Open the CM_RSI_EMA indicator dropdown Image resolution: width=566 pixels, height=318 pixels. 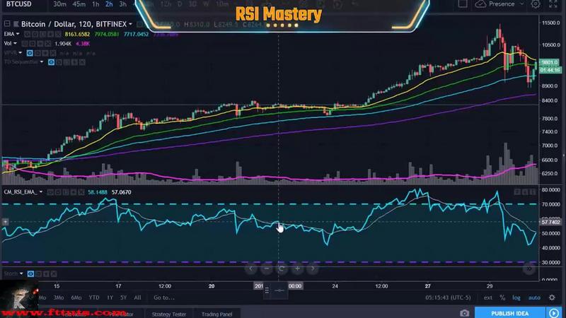coord(41,192)
